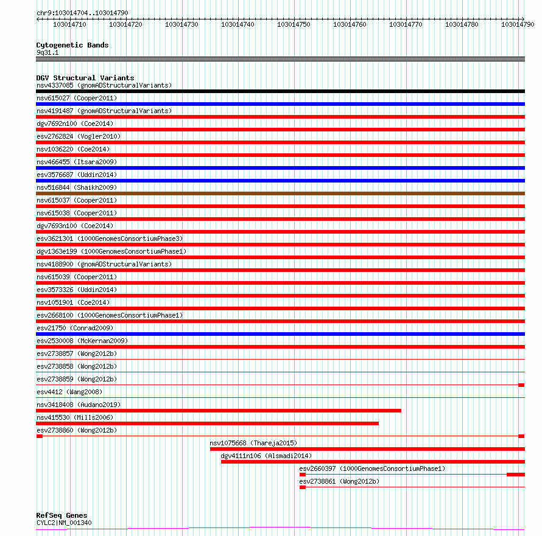
Task: Click the 103014750 ruler position label
Action: [294, 24]
